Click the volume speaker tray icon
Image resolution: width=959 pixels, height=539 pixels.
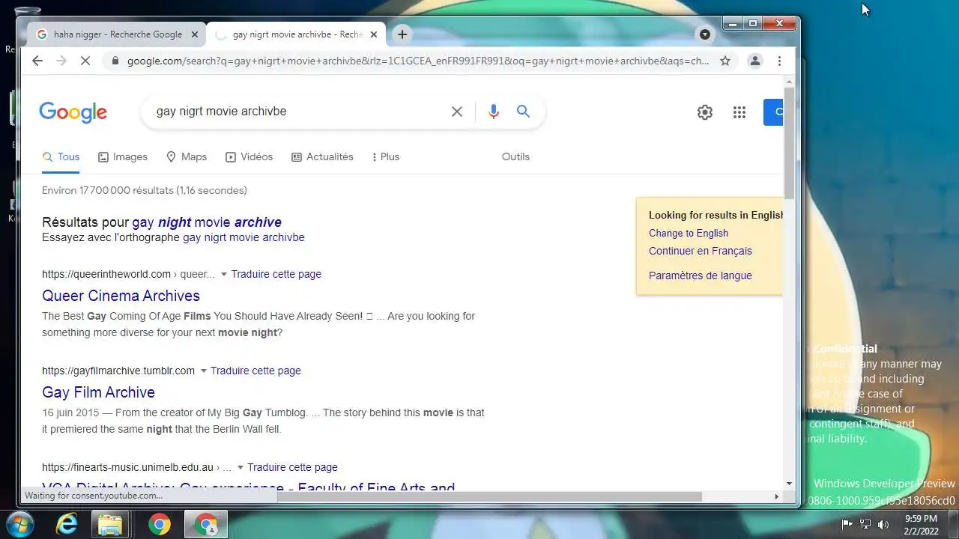click(x=883, y=524)
